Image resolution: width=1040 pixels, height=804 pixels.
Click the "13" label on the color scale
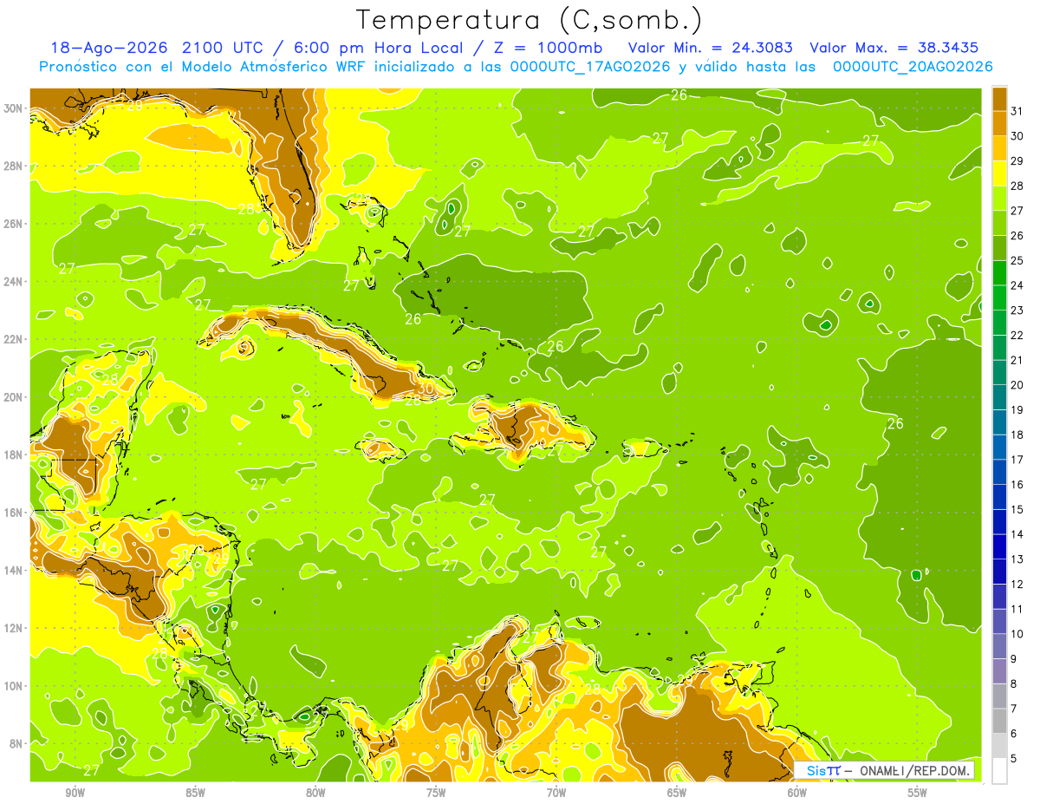(1017, 559)
